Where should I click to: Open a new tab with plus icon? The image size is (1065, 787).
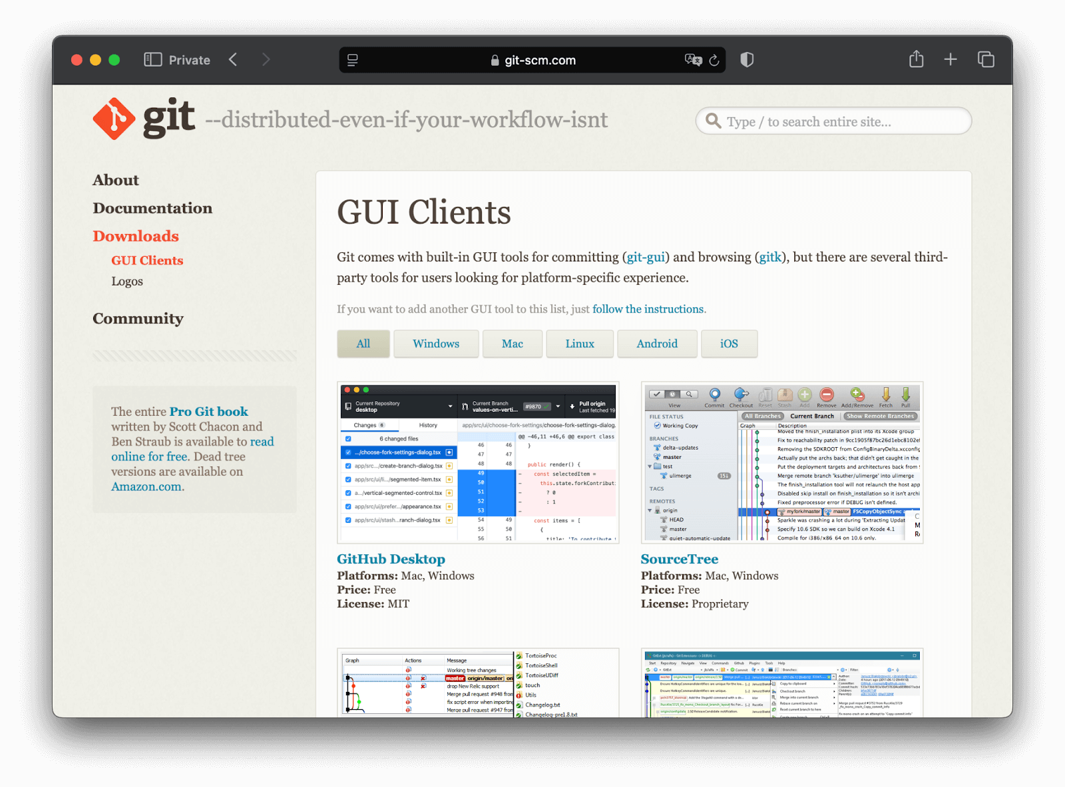pyautogui.click(x=951, y=60)
